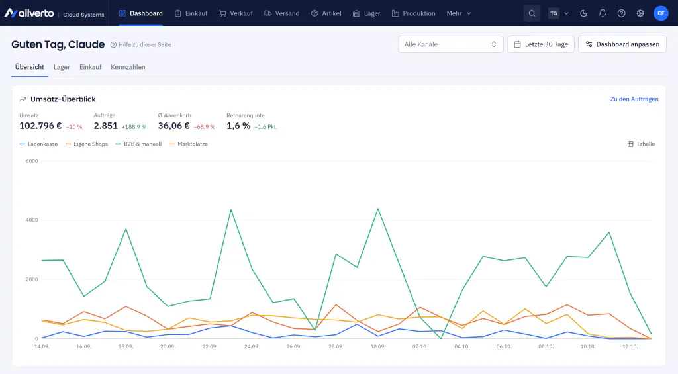Switch to the Kennzahlen tab
The image size is (678, 374).
point(128,67)
